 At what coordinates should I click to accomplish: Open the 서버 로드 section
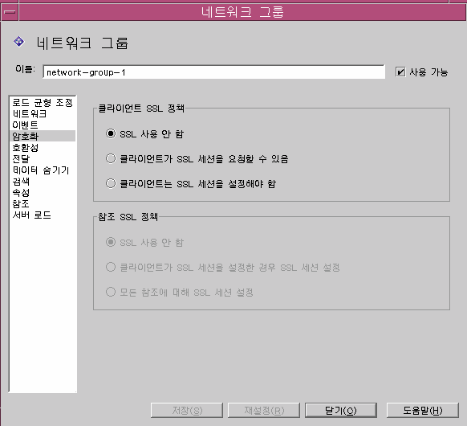(43, 215)
